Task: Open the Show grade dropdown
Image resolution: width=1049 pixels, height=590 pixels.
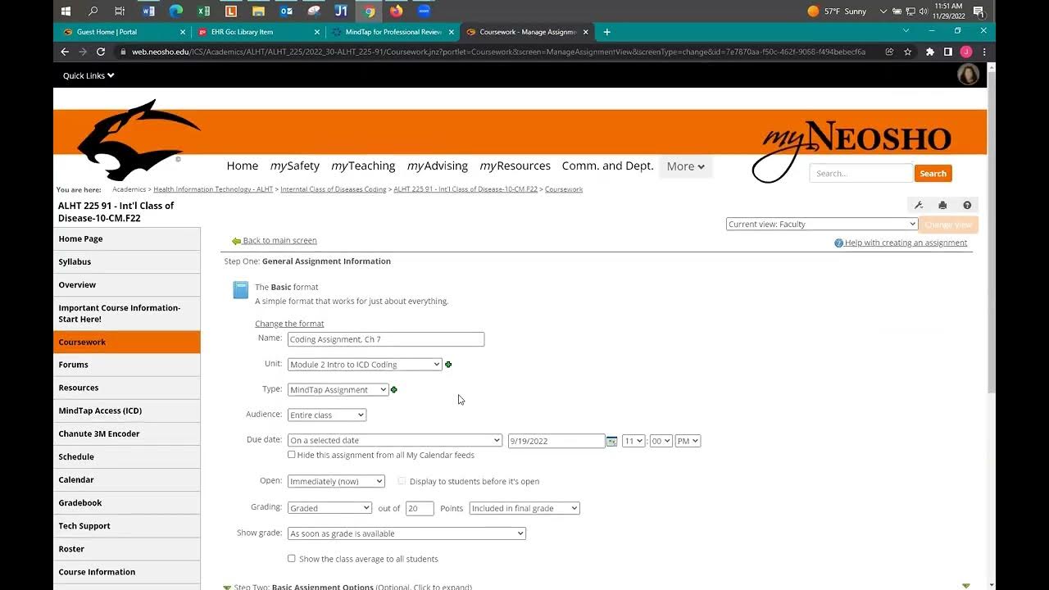Action: [406, 533]
